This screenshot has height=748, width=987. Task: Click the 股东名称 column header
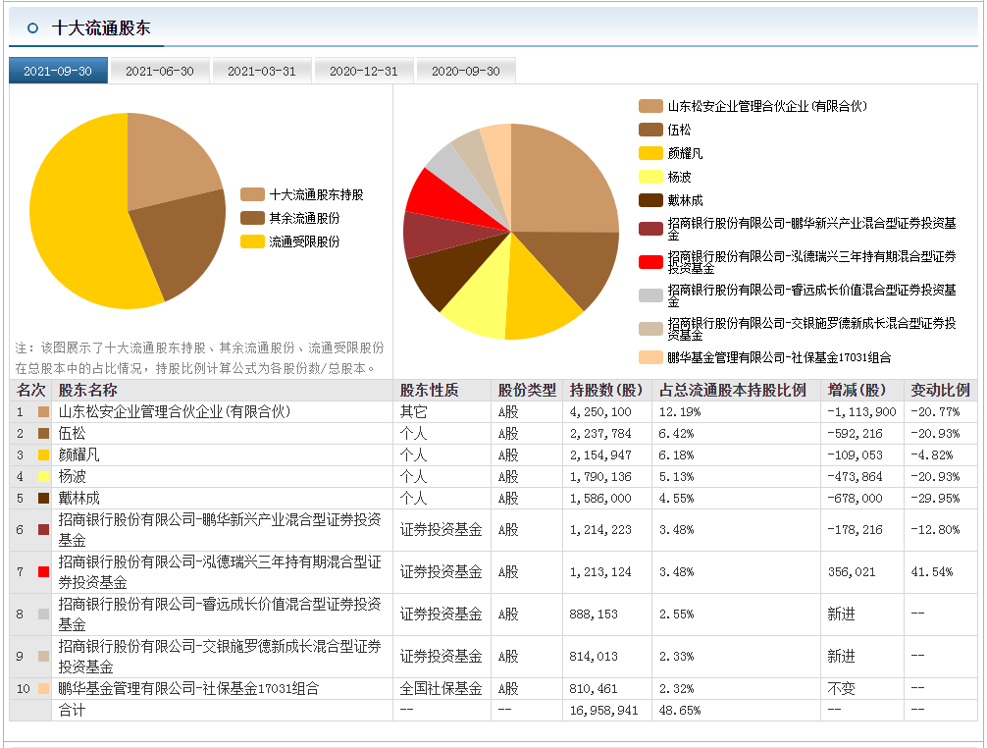87,390
